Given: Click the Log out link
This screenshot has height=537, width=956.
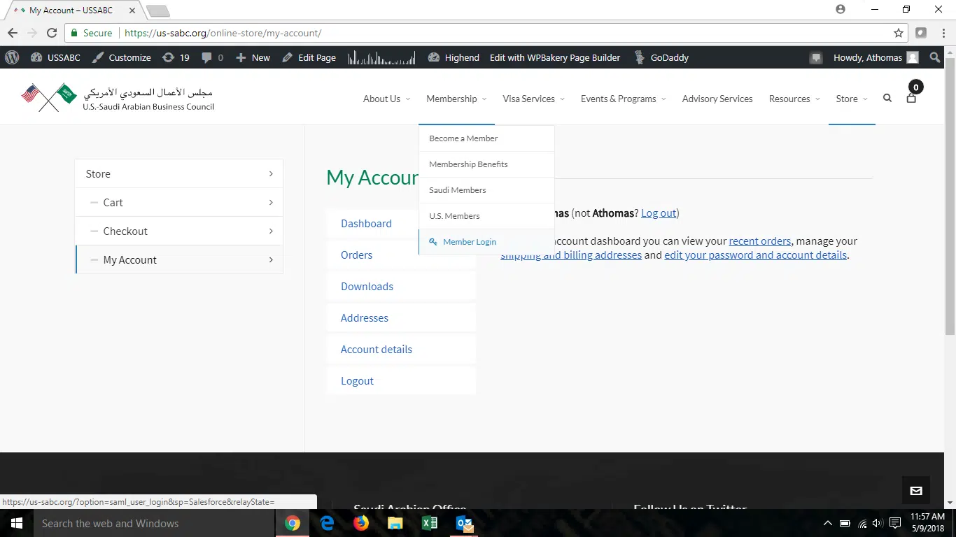Looking at the screenshot, I should point(659,213).
